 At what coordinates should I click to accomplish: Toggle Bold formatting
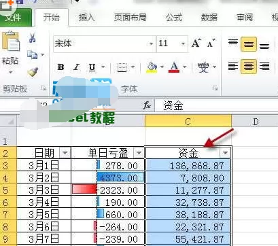[60, 67]
